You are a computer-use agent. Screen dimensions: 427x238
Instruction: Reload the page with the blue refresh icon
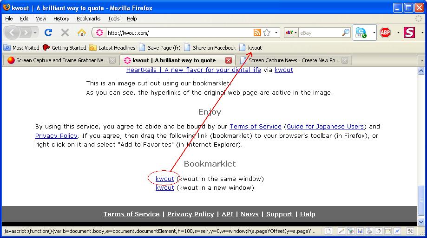(48, 32)
